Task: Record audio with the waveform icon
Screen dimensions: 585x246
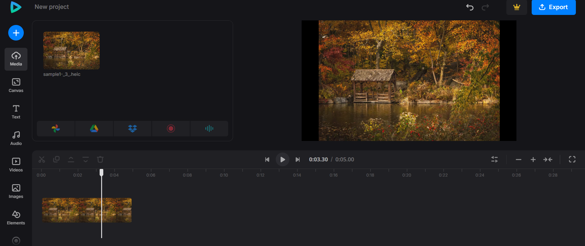Action: pos(209,128)
